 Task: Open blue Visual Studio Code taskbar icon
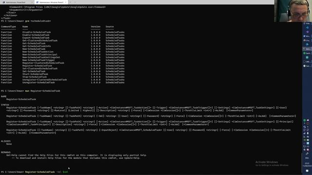pyautogui.click(x=307, y=28)
